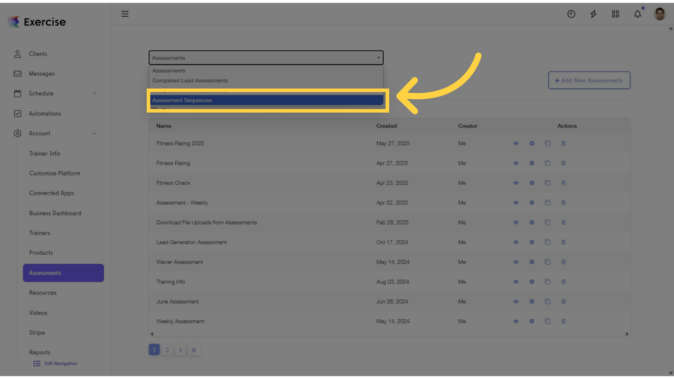The width and height of the screenshot is (674, 379).
Task: Jump to last page double arrow
Action: pos(194,350)
